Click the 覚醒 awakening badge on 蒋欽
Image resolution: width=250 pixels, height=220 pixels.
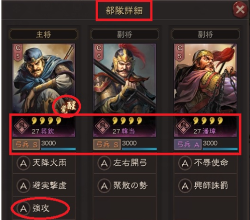tap(68, 107)
